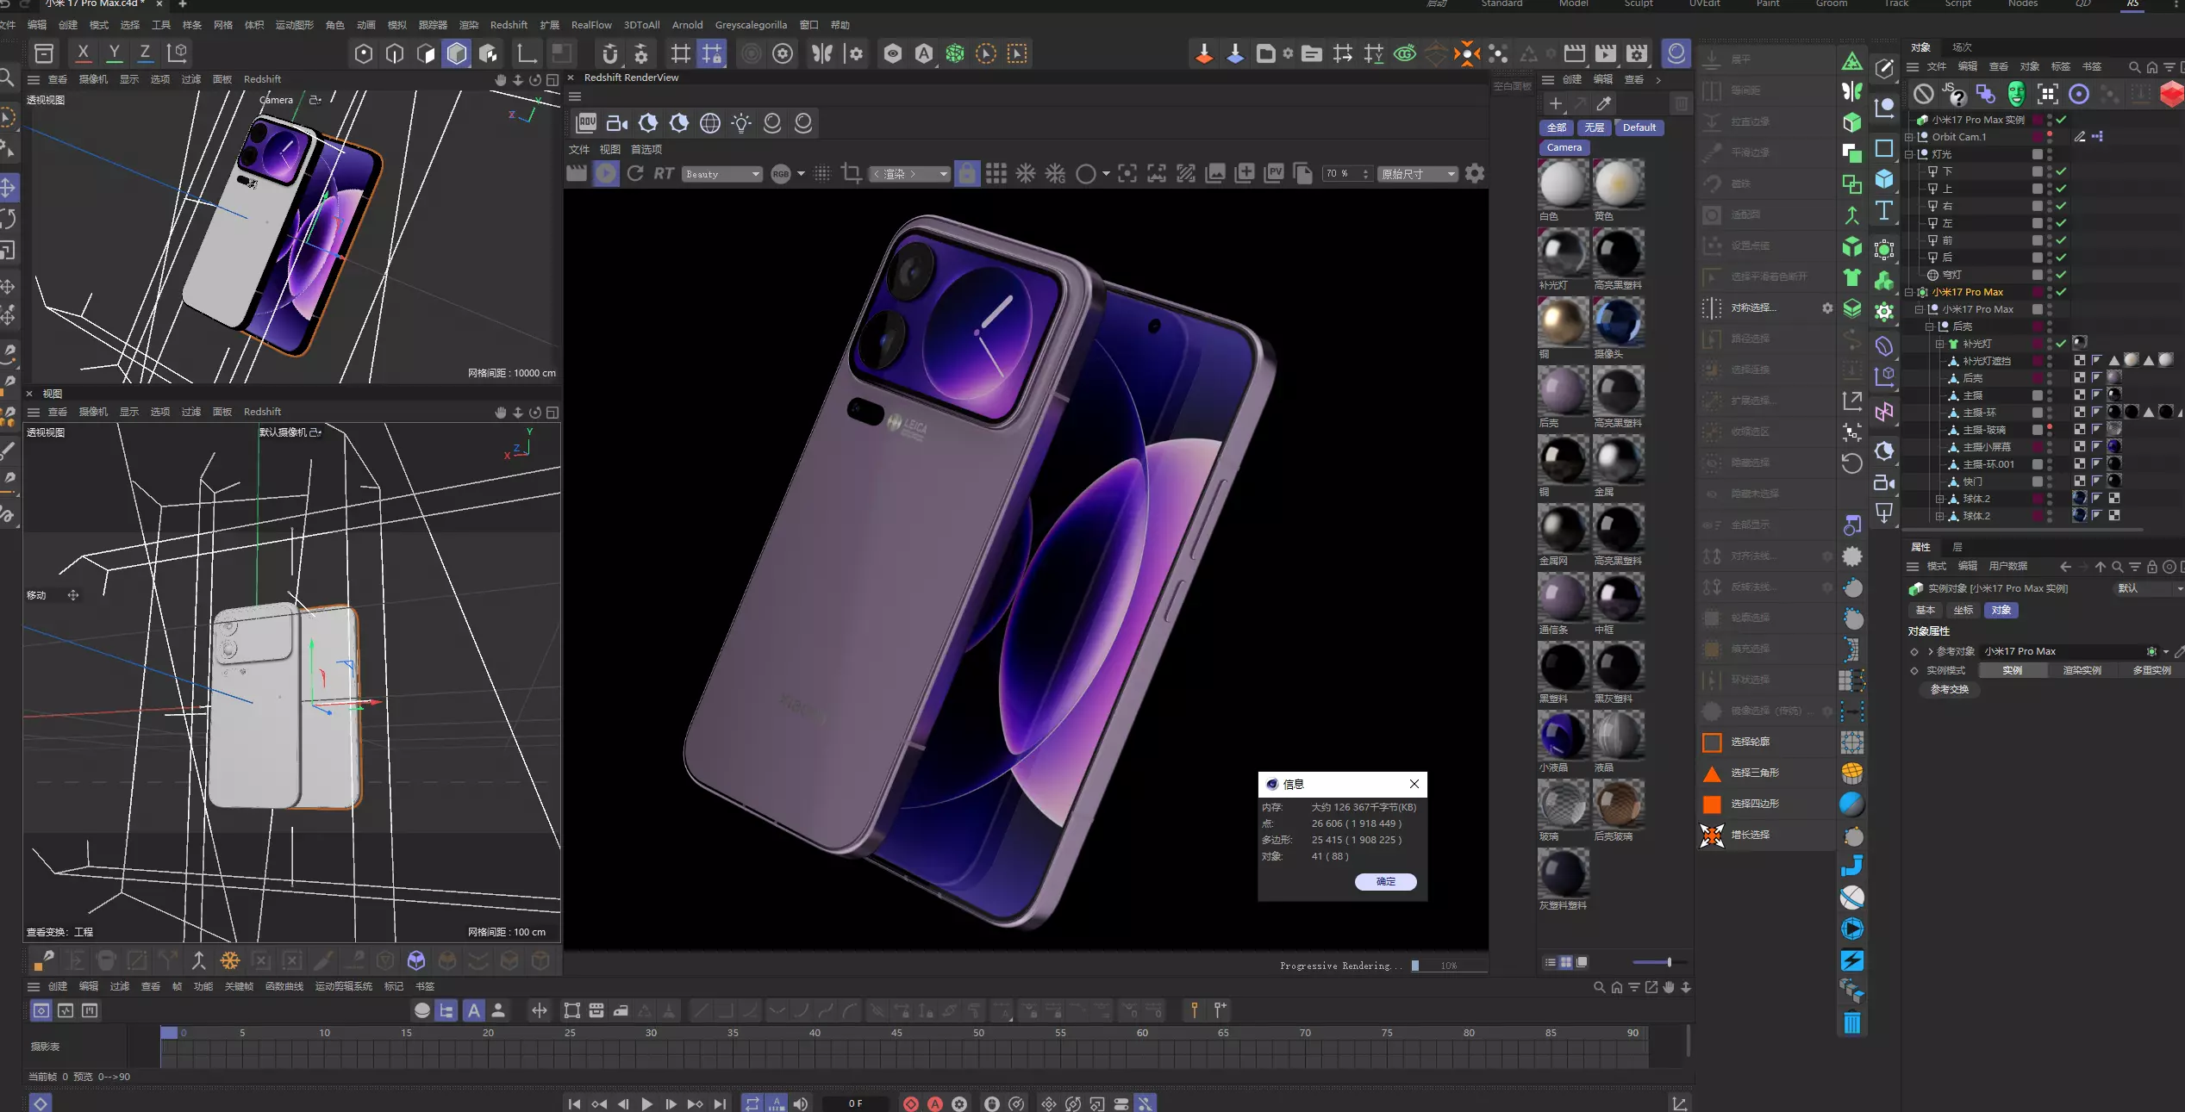Open the RealFlow menu
The image size is (2185, 1112).
[x=591, y=25]
